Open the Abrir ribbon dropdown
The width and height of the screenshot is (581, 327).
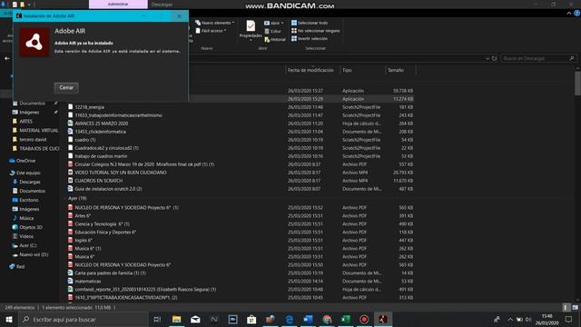pos(274,23)
